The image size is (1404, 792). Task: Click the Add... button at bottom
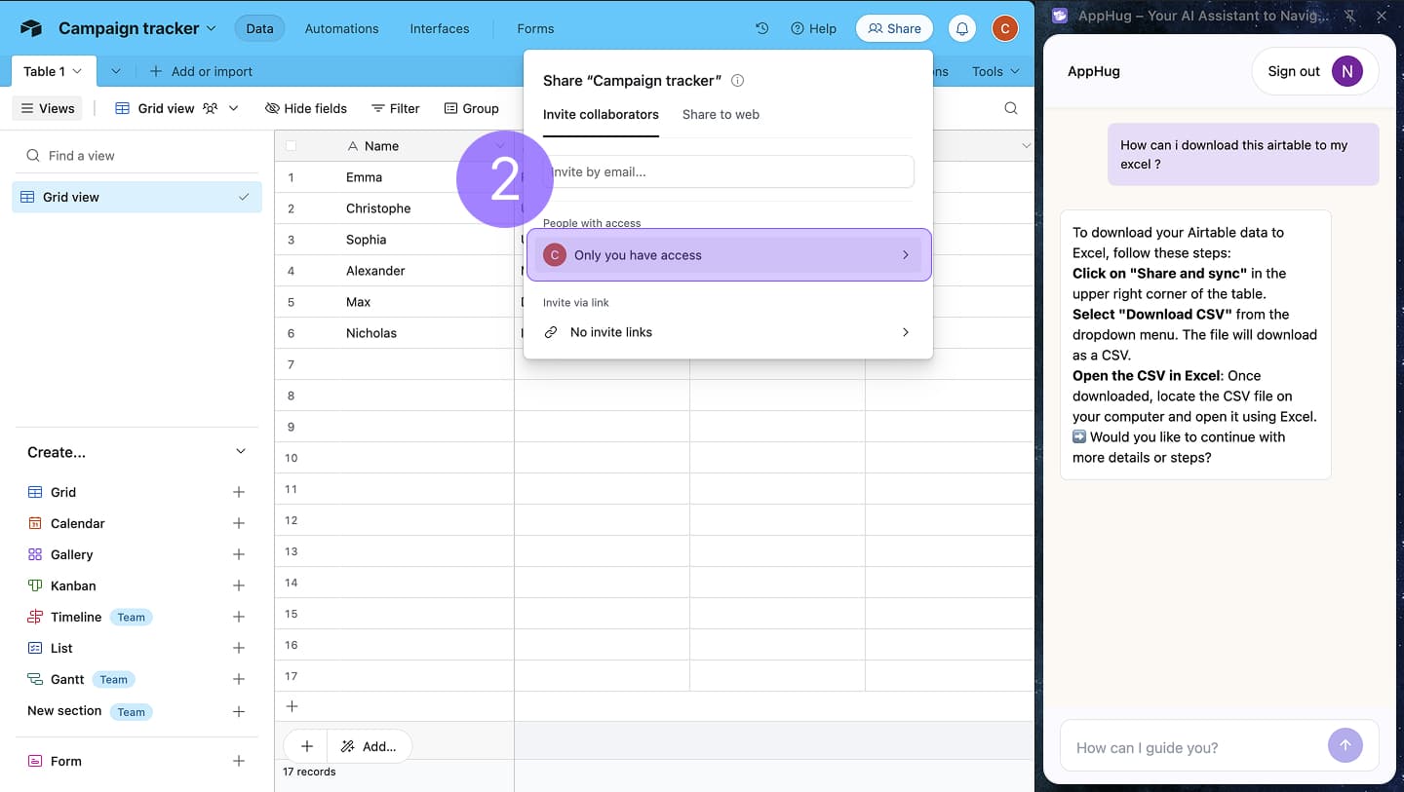pyautogui.click(x=369, y=746)
